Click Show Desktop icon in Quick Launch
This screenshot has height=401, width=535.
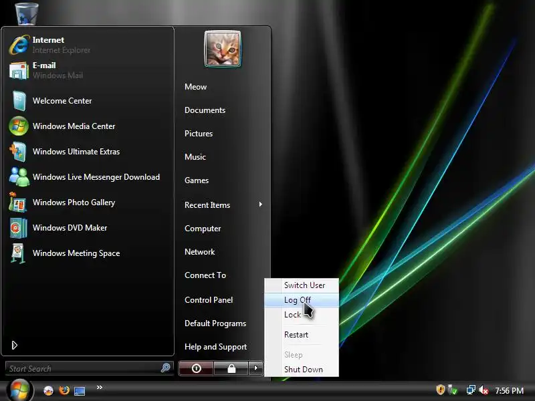click(80, 391)
